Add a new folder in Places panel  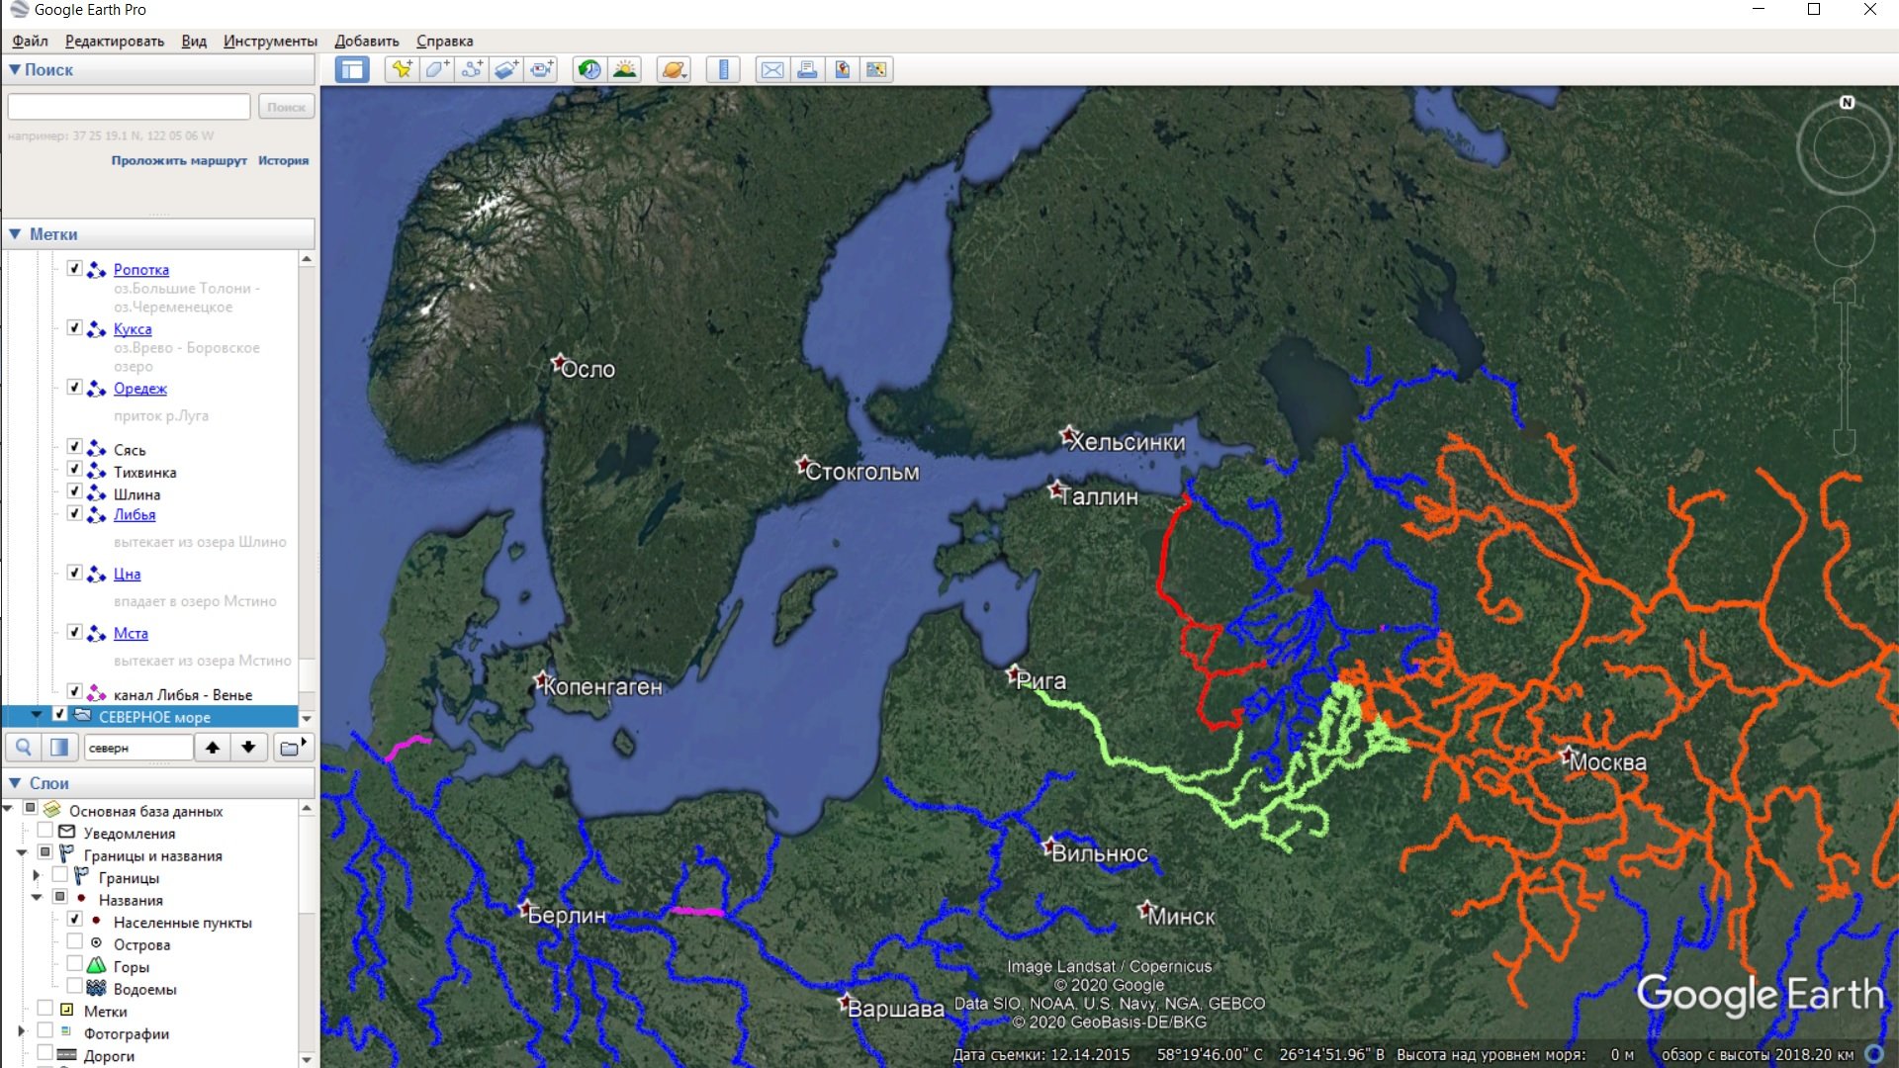click(293, 748)
